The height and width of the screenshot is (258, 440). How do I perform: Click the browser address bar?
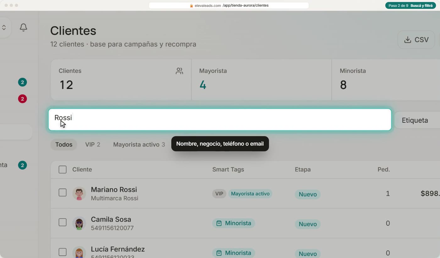(229, 6)
